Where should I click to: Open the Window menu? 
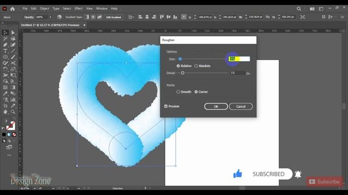[x=102, y=9]
